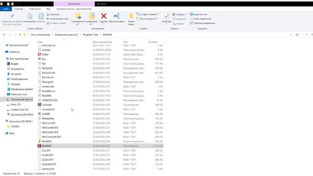Click the Вставить paste clipboard icon
313x176 pixels.
point(41,16)
